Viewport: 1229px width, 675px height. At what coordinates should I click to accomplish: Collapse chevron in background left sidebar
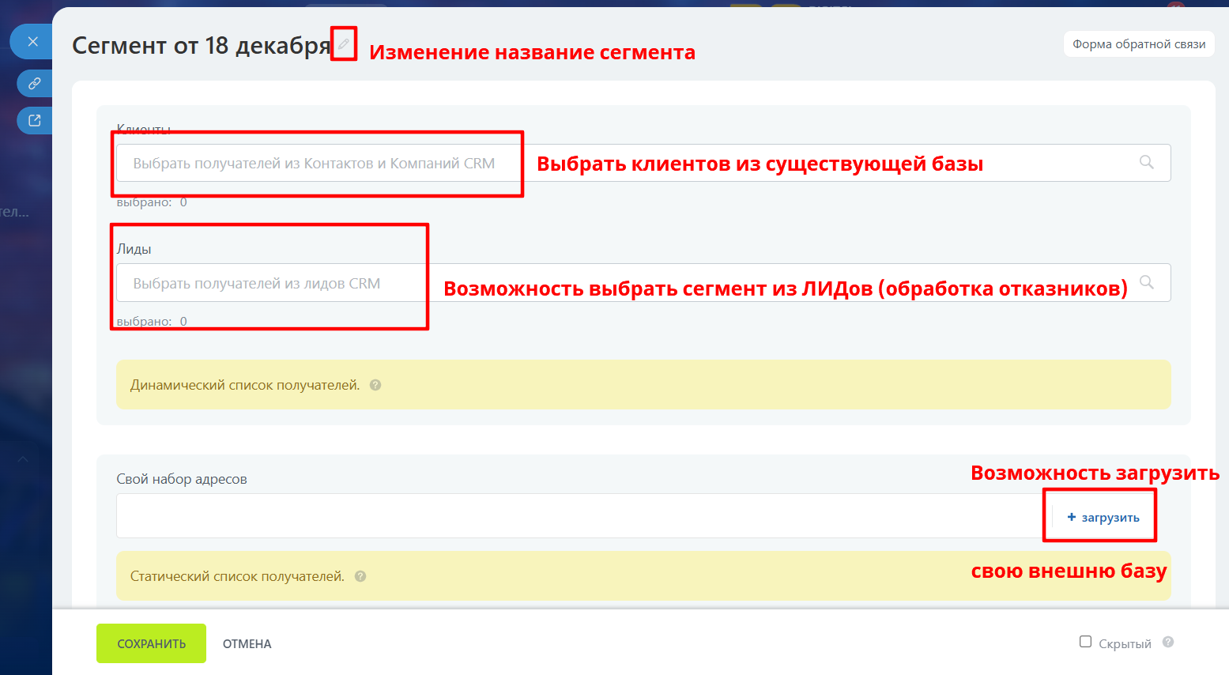click(x=23, y=458)
